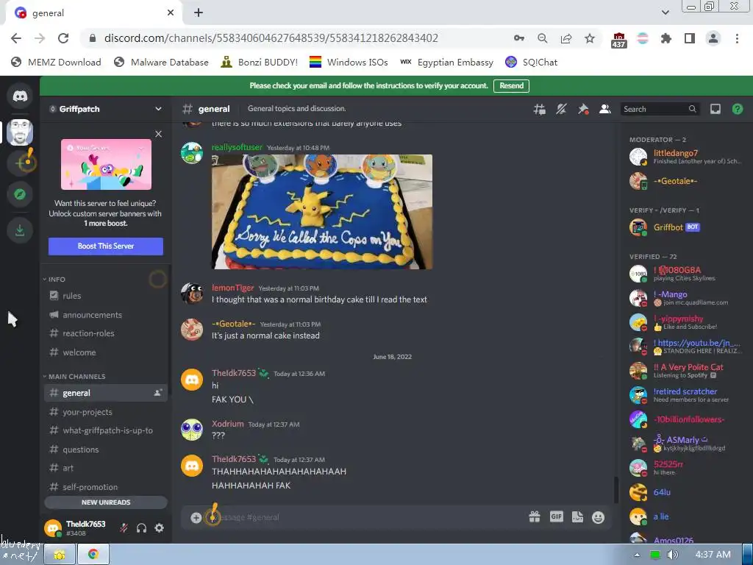Open Bonzi BUDDY! bookmark

point(260,62)
